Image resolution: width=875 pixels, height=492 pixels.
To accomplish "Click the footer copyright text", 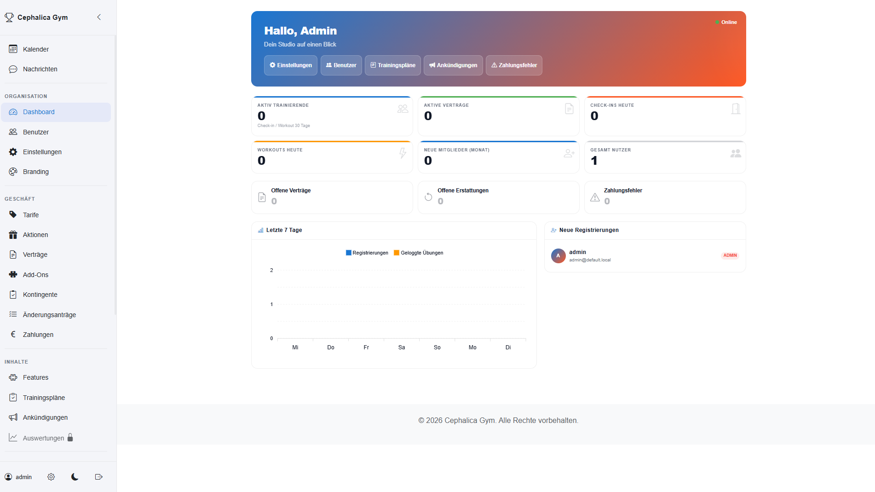I will [x=498, y=420].
